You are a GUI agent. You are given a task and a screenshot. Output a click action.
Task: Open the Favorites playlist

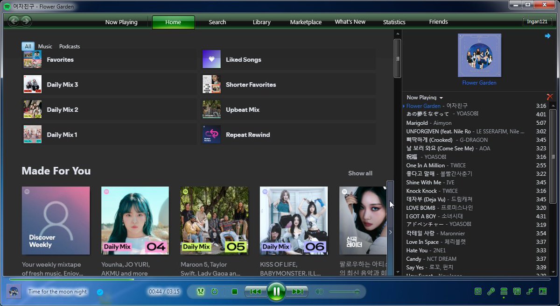click(x=109, y=60)
